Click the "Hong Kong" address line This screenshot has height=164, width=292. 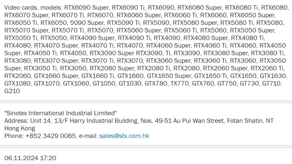20,128
